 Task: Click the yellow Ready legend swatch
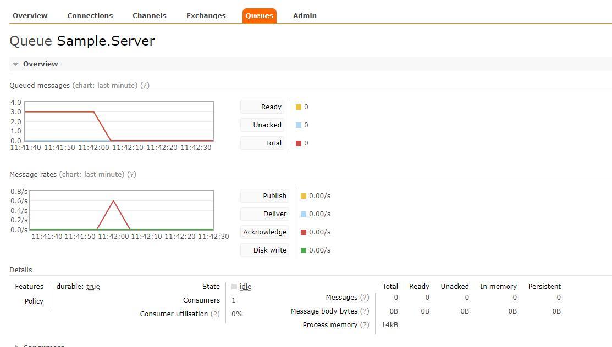(298, 107)
